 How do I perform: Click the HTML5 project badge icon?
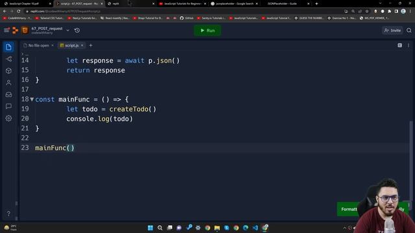tap(25, 30)
